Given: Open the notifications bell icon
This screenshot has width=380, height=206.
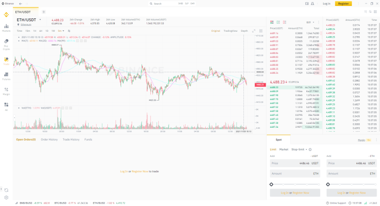Looking at the screenshot, I should (313, 3).
